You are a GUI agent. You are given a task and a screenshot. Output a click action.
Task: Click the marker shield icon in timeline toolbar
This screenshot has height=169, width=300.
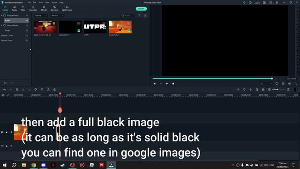[x=244, y=90]
